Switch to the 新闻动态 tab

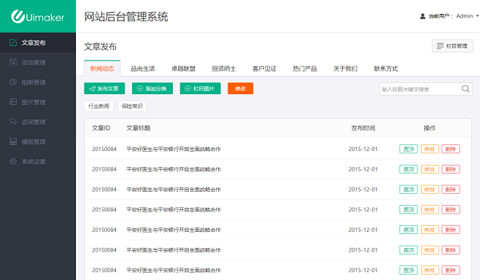[102, 69]
